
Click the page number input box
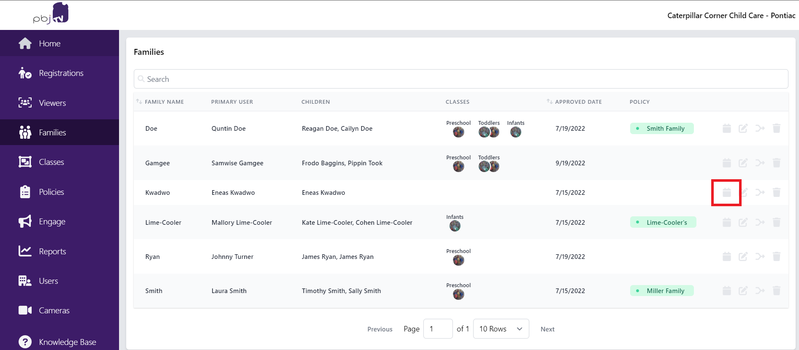[x=438, y=329]
